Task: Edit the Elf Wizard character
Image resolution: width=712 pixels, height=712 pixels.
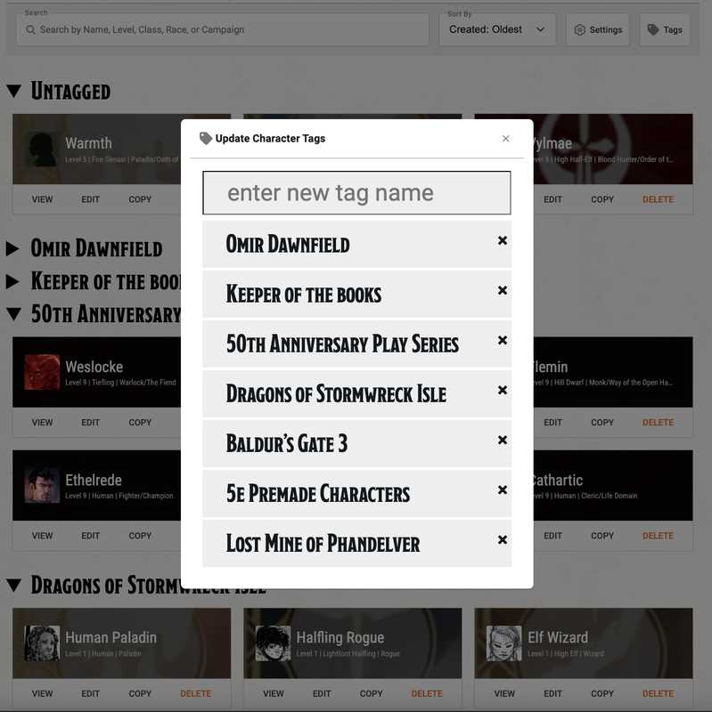Action: click(552, 694)
